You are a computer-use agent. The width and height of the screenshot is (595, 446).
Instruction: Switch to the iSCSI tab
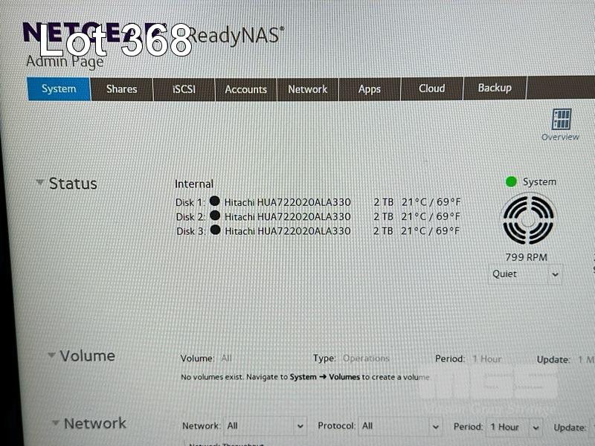pyautogui.click(x=184, y=89)
